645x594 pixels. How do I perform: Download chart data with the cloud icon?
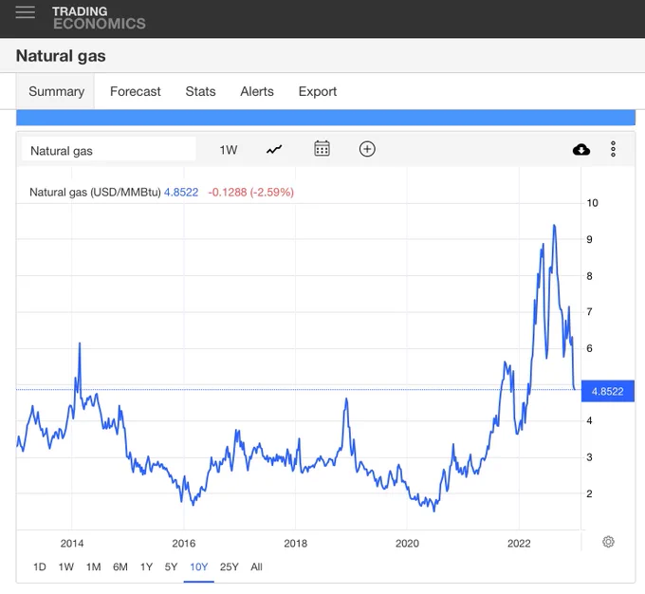(x=581, y=149)
